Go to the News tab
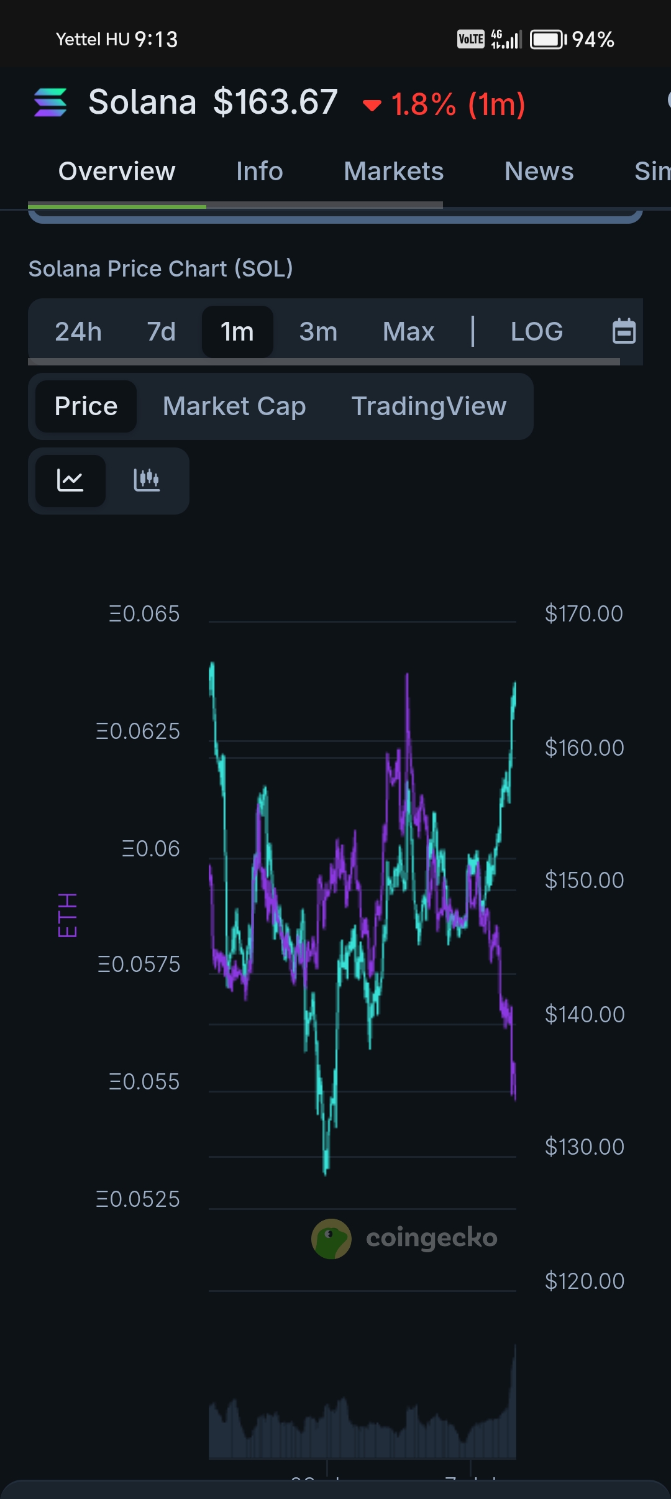Viewport: 671px width, 1499px height. (539, 172)
